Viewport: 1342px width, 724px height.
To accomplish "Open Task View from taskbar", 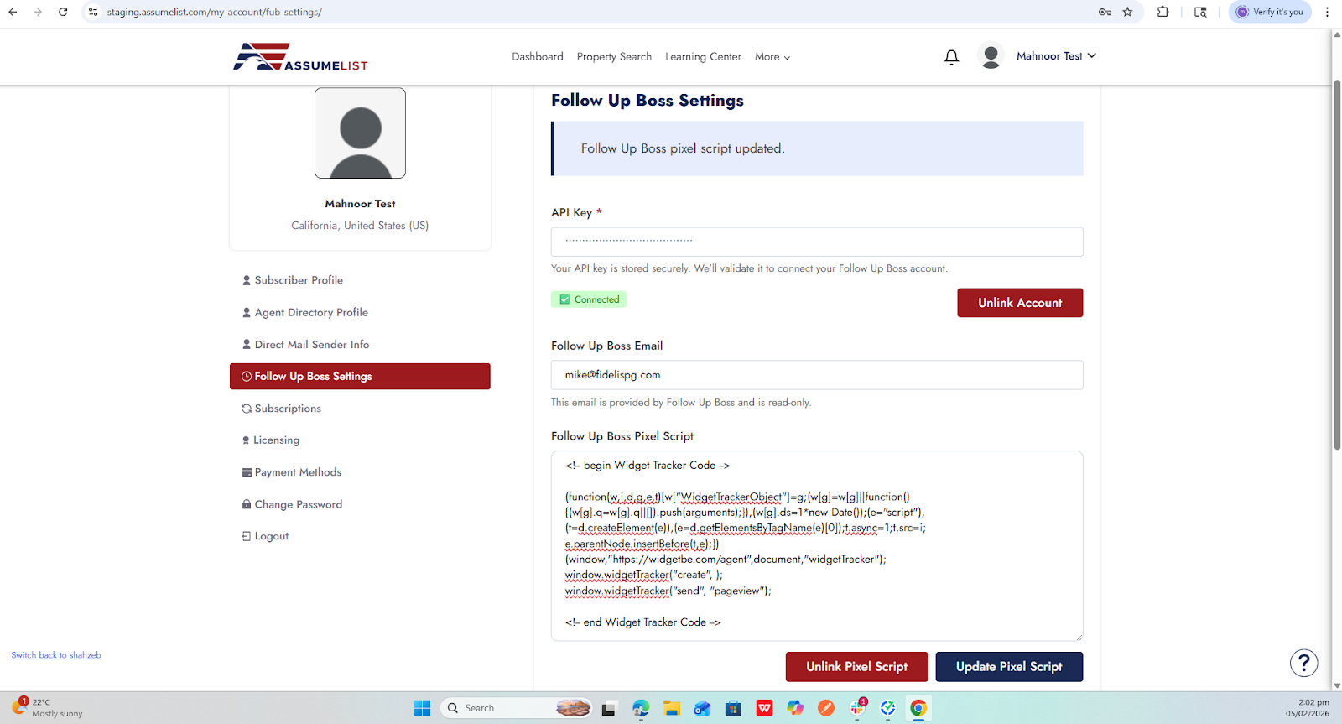I will [x=609, y=708].
